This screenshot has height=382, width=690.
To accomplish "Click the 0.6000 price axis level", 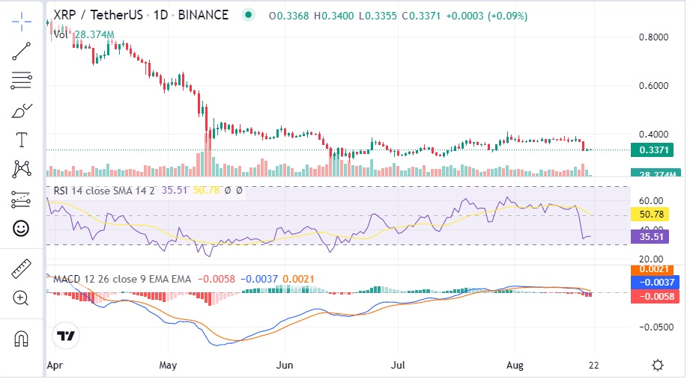I will coord(653,86).
